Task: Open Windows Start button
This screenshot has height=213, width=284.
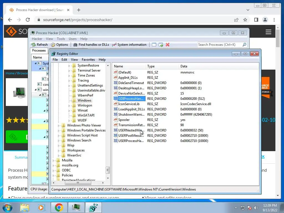Action: [x=7, y=207]
